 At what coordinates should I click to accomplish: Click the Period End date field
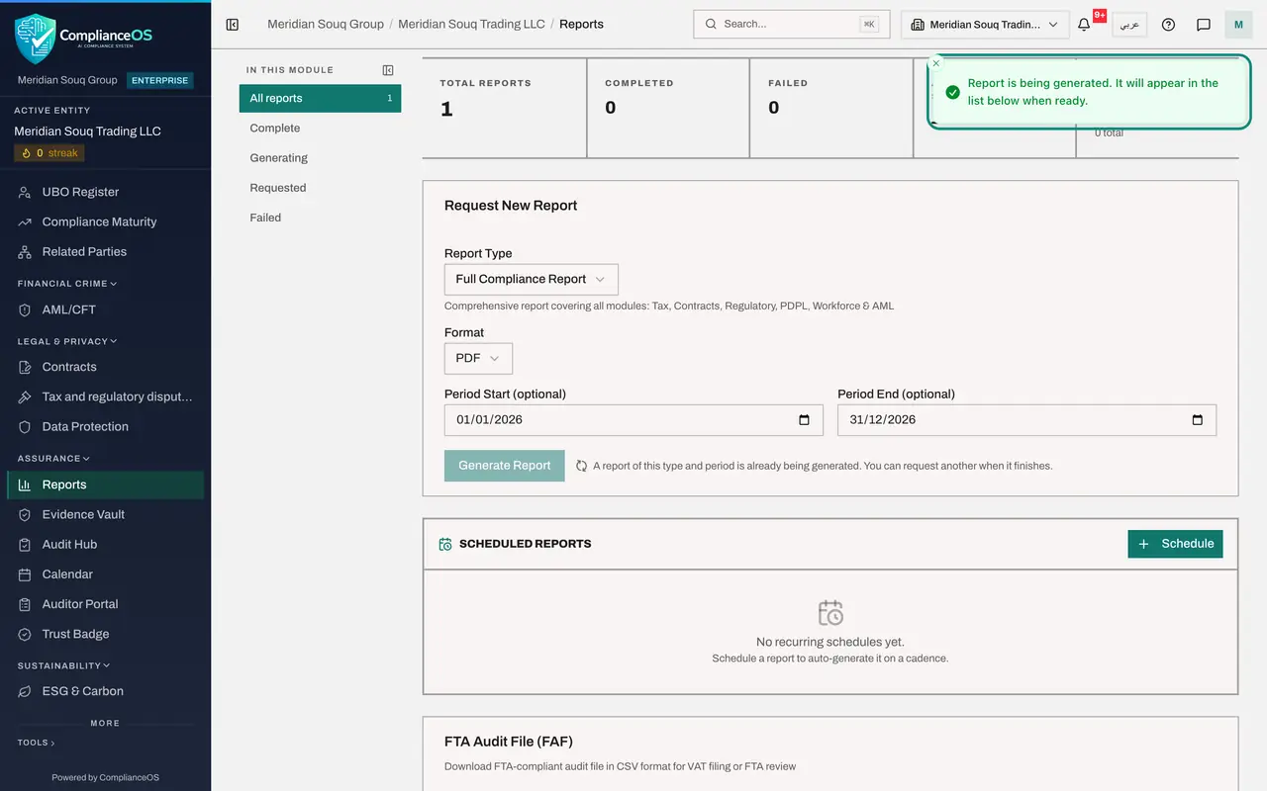1026,420
